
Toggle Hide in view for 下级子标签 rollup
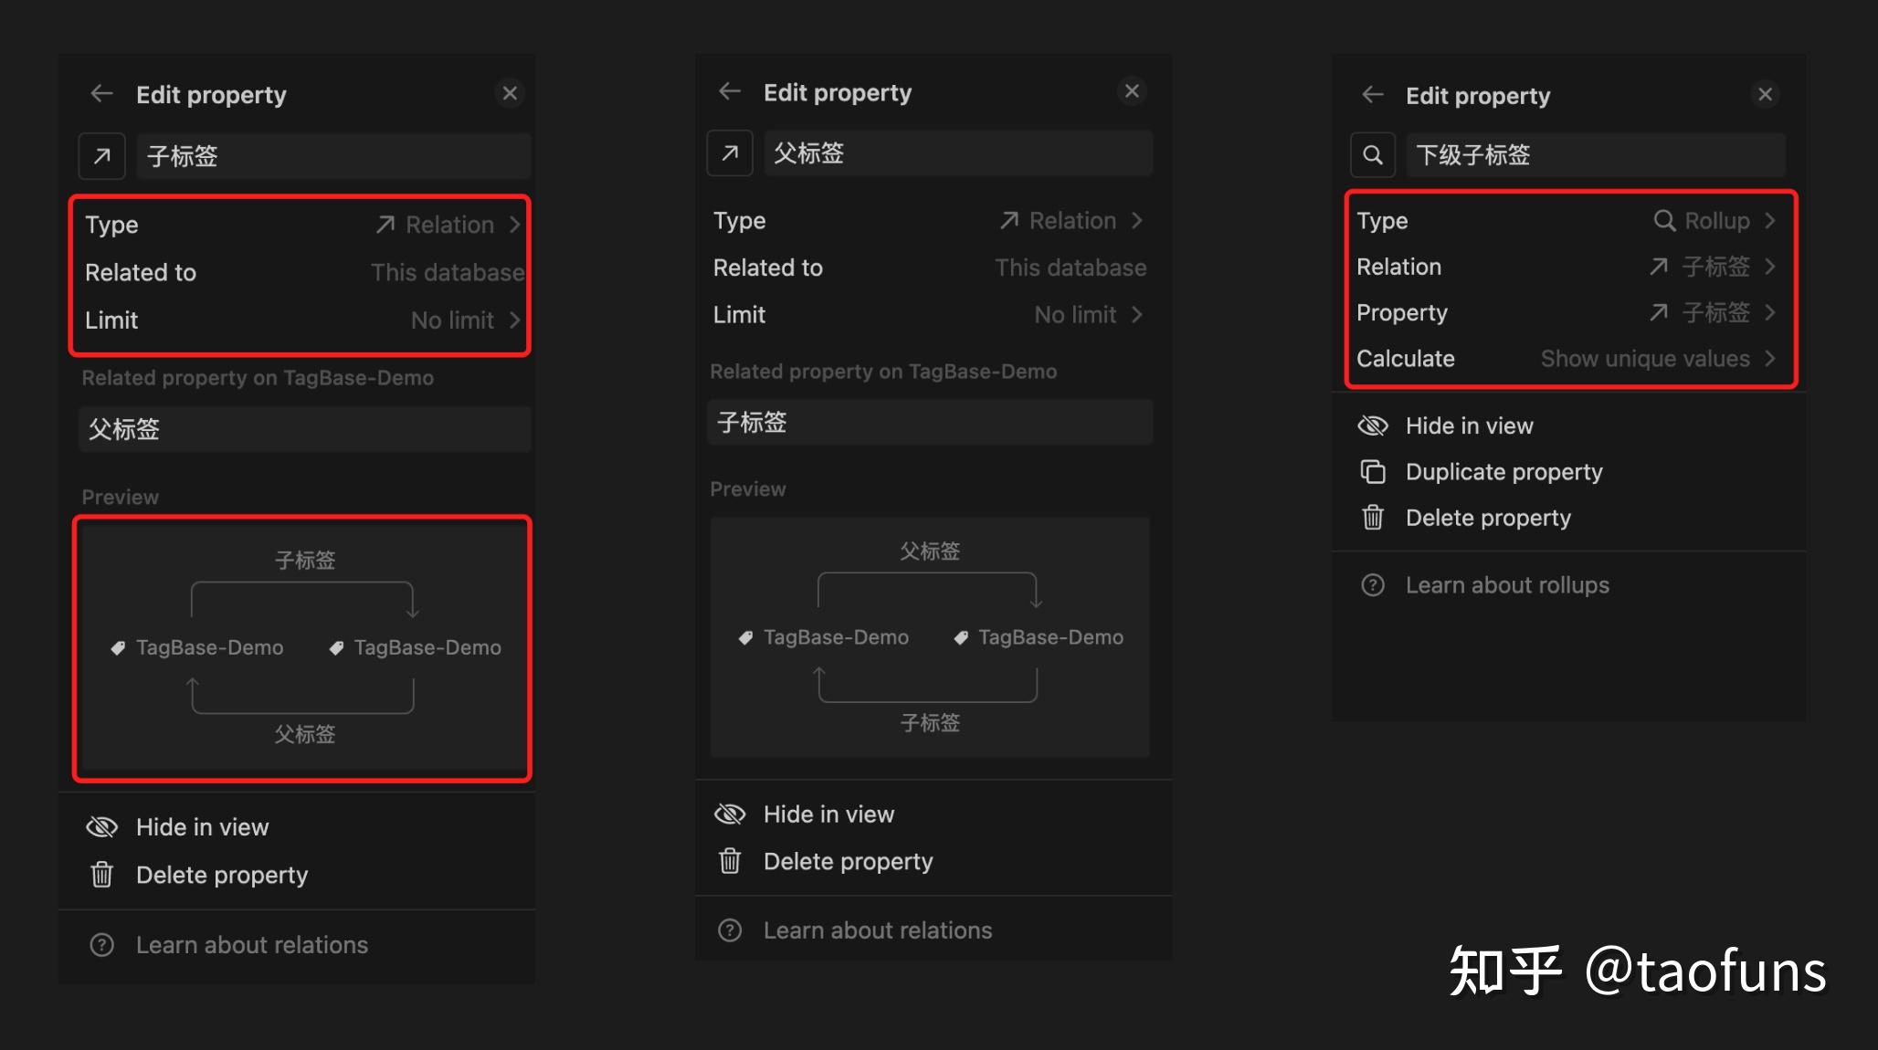point(1469,425)
